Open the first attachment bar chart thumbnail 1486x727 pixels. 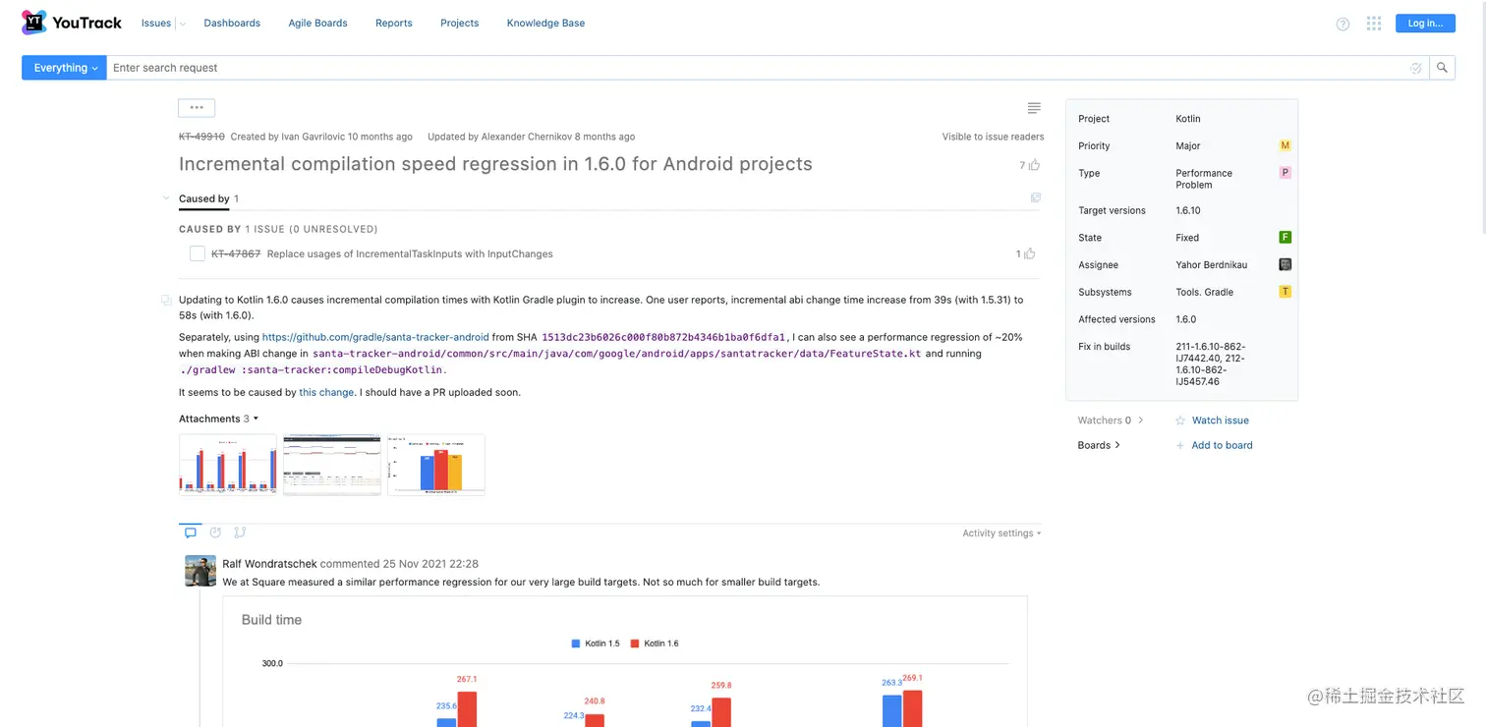coord(228,465)
